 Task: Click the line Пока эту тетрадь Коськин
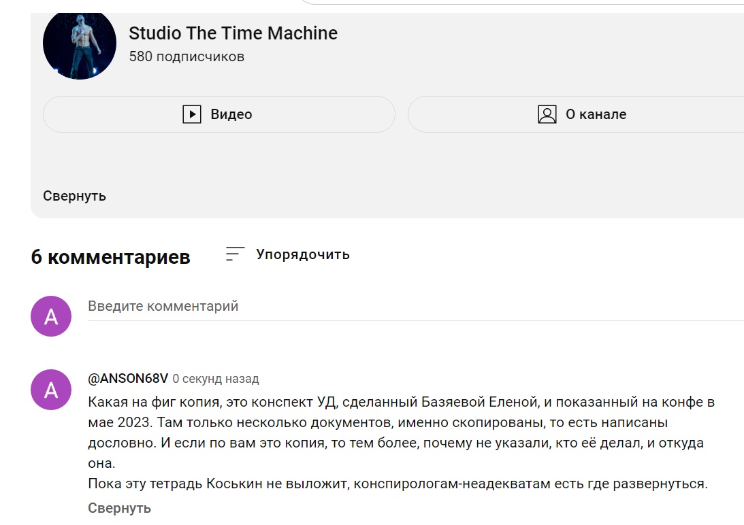[x=398, y=484]
